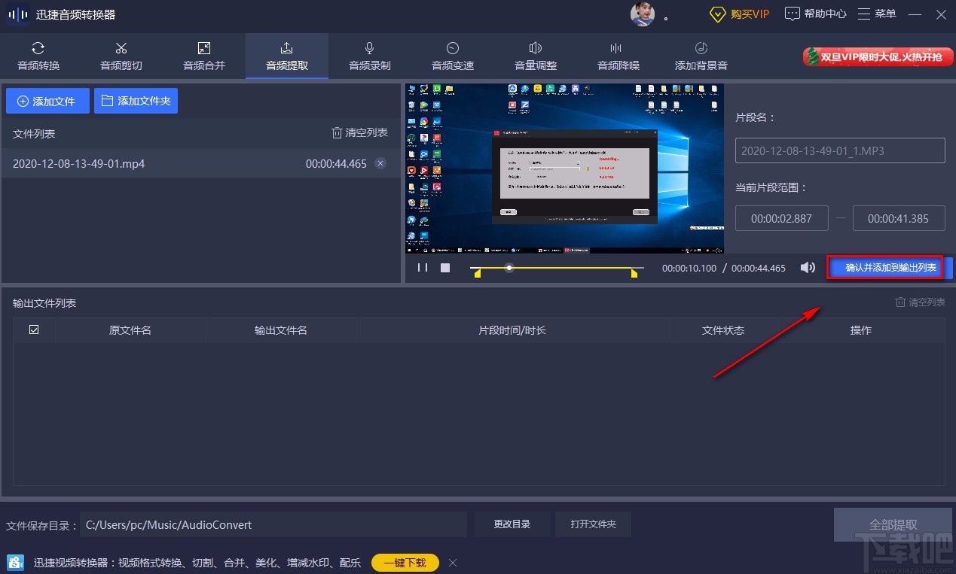Open the 音频变速 speed change tool
The width and height of the screenshot is (956, 574).
click(x=452, y=55)
